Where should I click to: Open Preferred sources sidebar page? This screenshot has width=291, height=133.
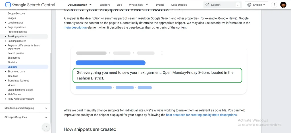[17, 32]
